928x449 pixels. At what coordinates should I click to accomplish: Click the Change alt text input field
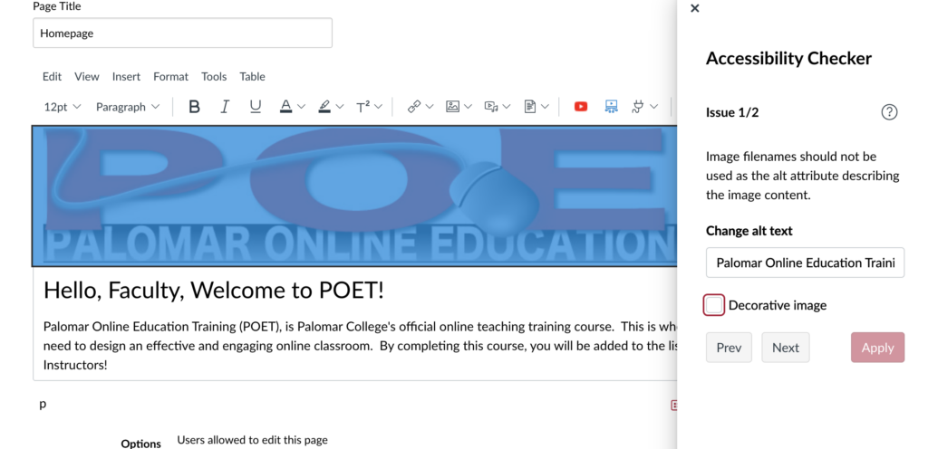coord(806,263)
